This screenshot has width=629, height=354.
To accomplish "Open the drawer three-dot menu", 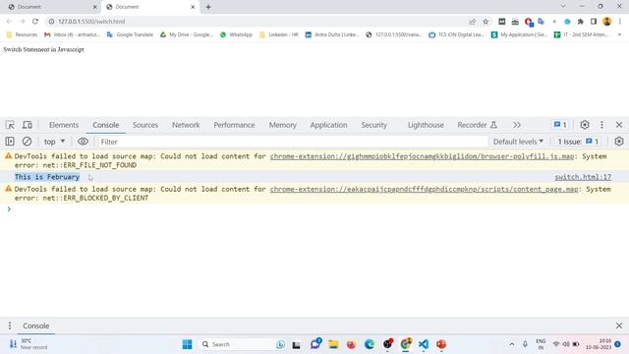I will pyautogui.click(x=10, y=325).
